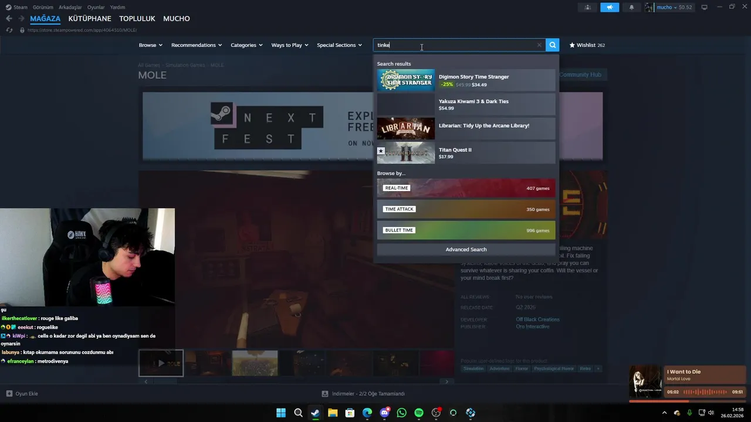The image size is (751, 422).
Task: Click the store URL address bar
Action: (82, 30)
